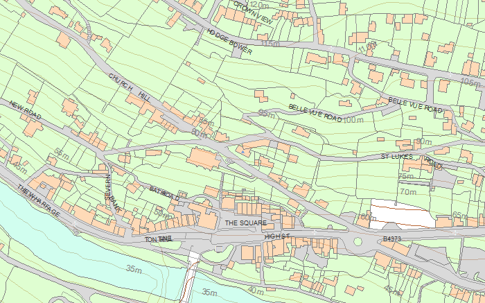Select the 95m contour label
Viewport: 485px width, 303px height.
[x=267, y=114]
